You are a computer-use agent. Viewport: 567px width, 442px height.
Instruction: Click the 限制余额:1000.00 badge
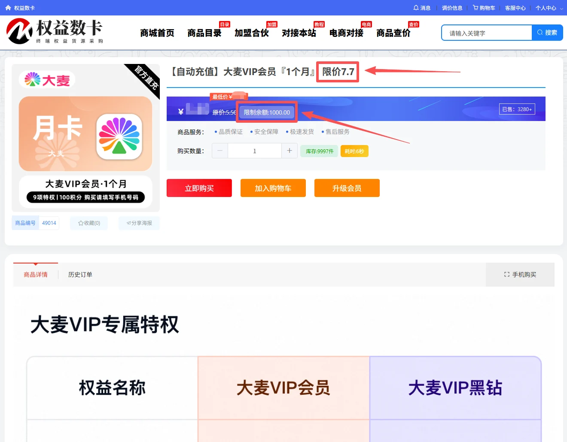267,112
